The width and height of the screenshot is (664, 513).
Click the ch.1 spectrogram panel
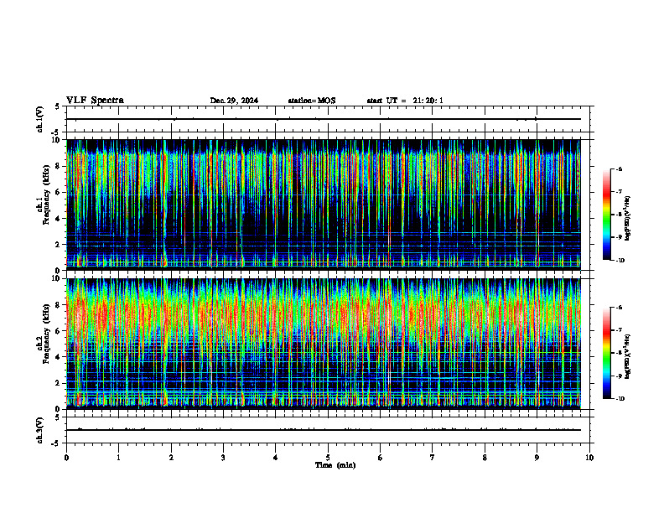[x=324, y=205]
